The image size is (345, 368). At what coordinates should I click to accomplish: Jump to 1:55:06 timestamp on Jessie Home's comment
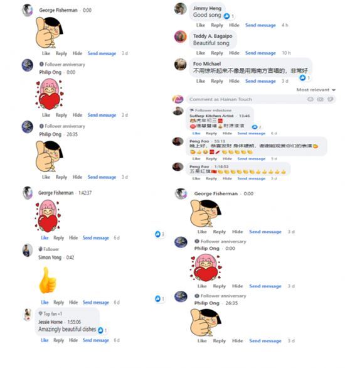click(74, 322)
